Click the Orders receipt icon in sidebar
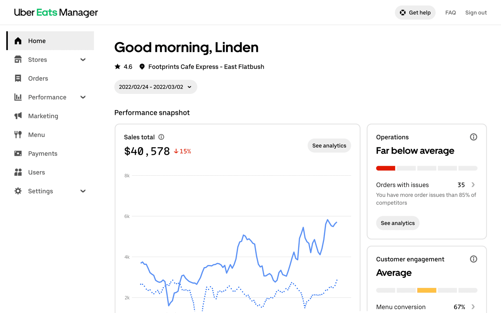 coord(18,78)
